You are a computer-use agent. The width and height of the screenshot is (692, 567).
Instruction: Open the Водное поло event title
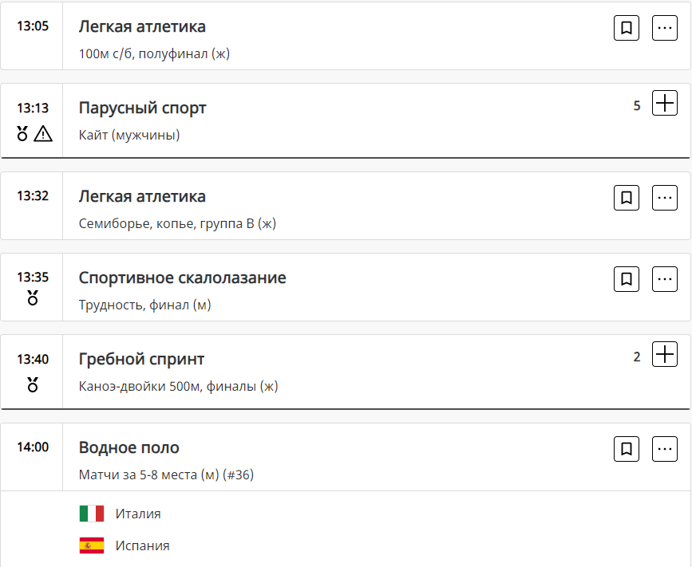click(129, 447)
